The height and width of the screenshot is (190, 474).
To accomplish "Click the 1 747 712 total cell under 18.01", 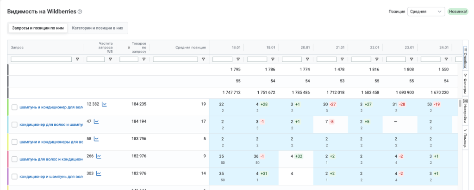I will pyautogui.click(x=231, y=93).
